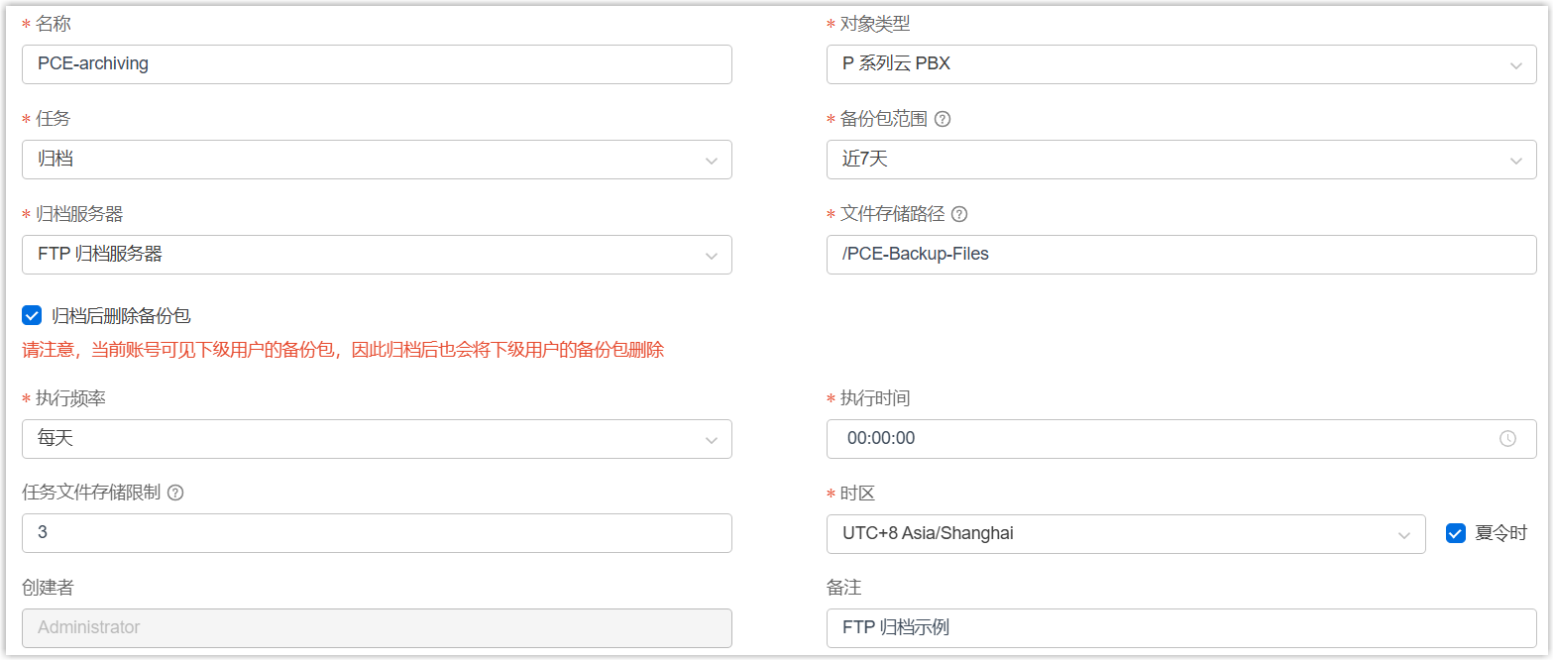The width and height of the screenshot is (1554, 661).
Task: Click the help icon beside 备份包范围
Action: (943, 119)
